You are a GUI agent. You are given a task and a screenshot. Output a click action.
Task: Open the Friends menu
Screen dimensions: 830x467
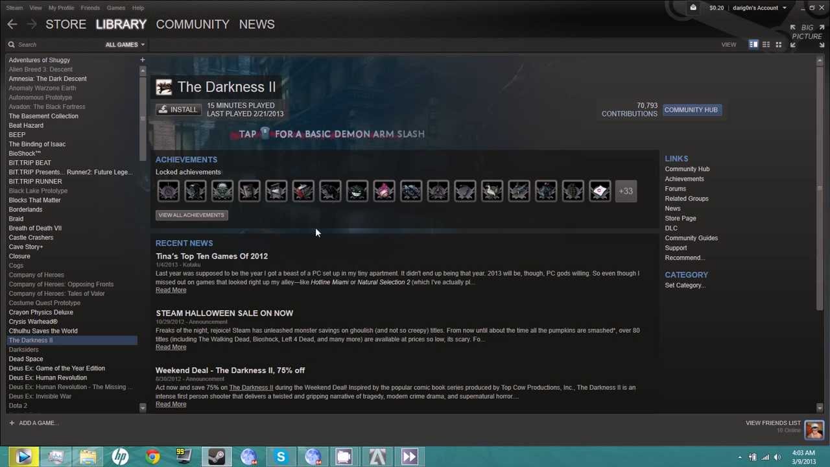[x=90, y=8]
